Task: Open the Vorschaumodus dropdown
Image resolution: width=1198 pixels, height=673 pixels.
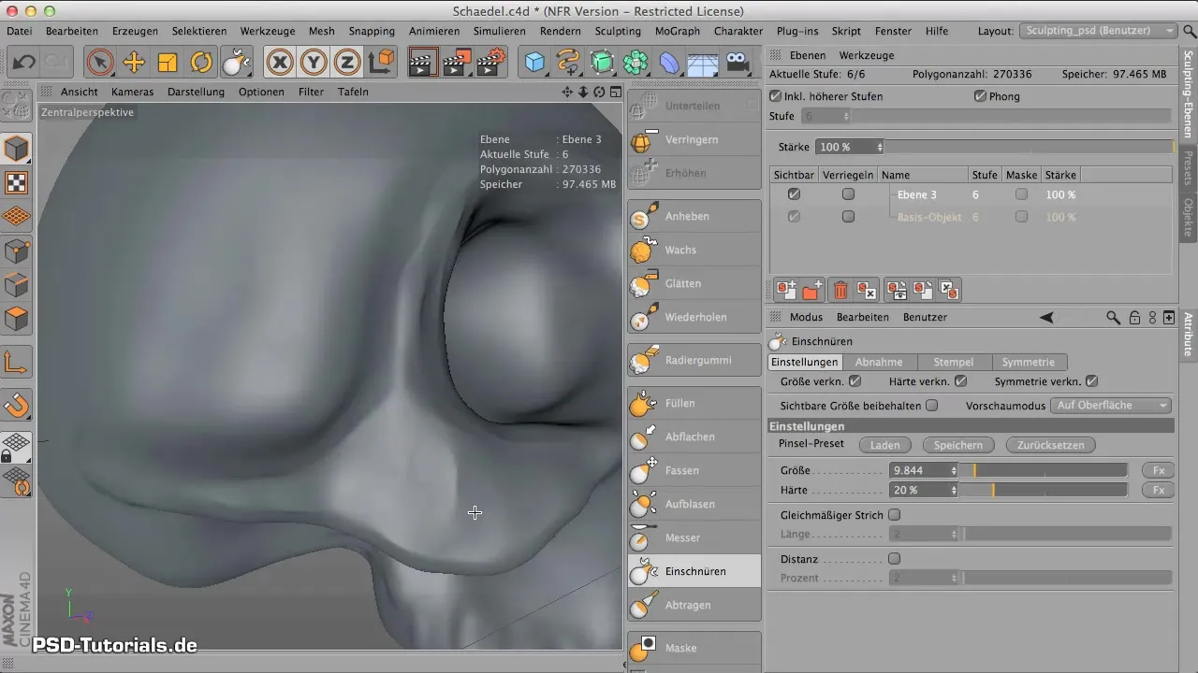Action: click(x=1111, y=406)
